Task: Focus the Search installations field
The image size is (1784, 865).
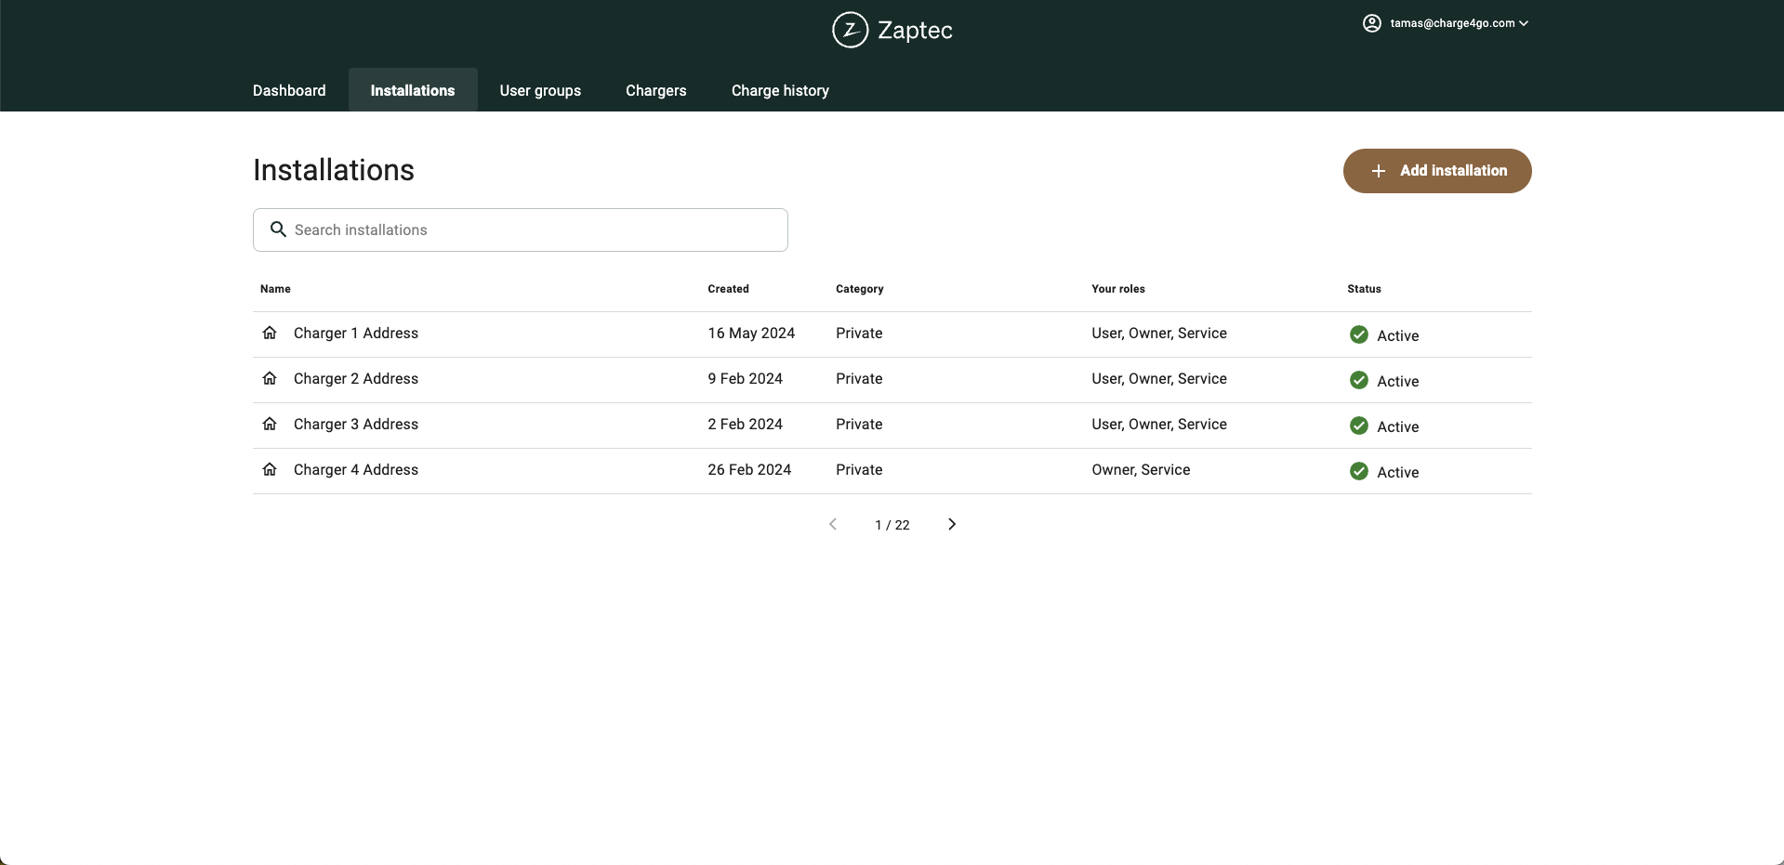Action: (521, 229)
